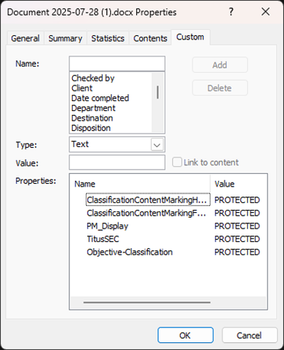Enable the Link to content checkbox
Screen dimensions: 284x350
pyautogui.click(x=177, y=162)
